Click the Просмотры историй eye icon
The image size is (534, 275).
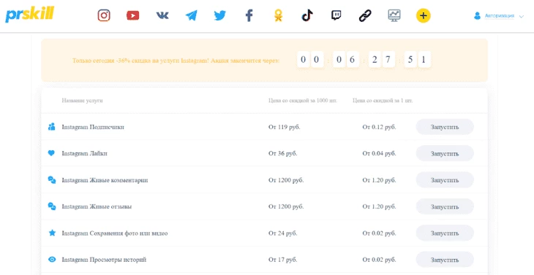tap(52, 260)
